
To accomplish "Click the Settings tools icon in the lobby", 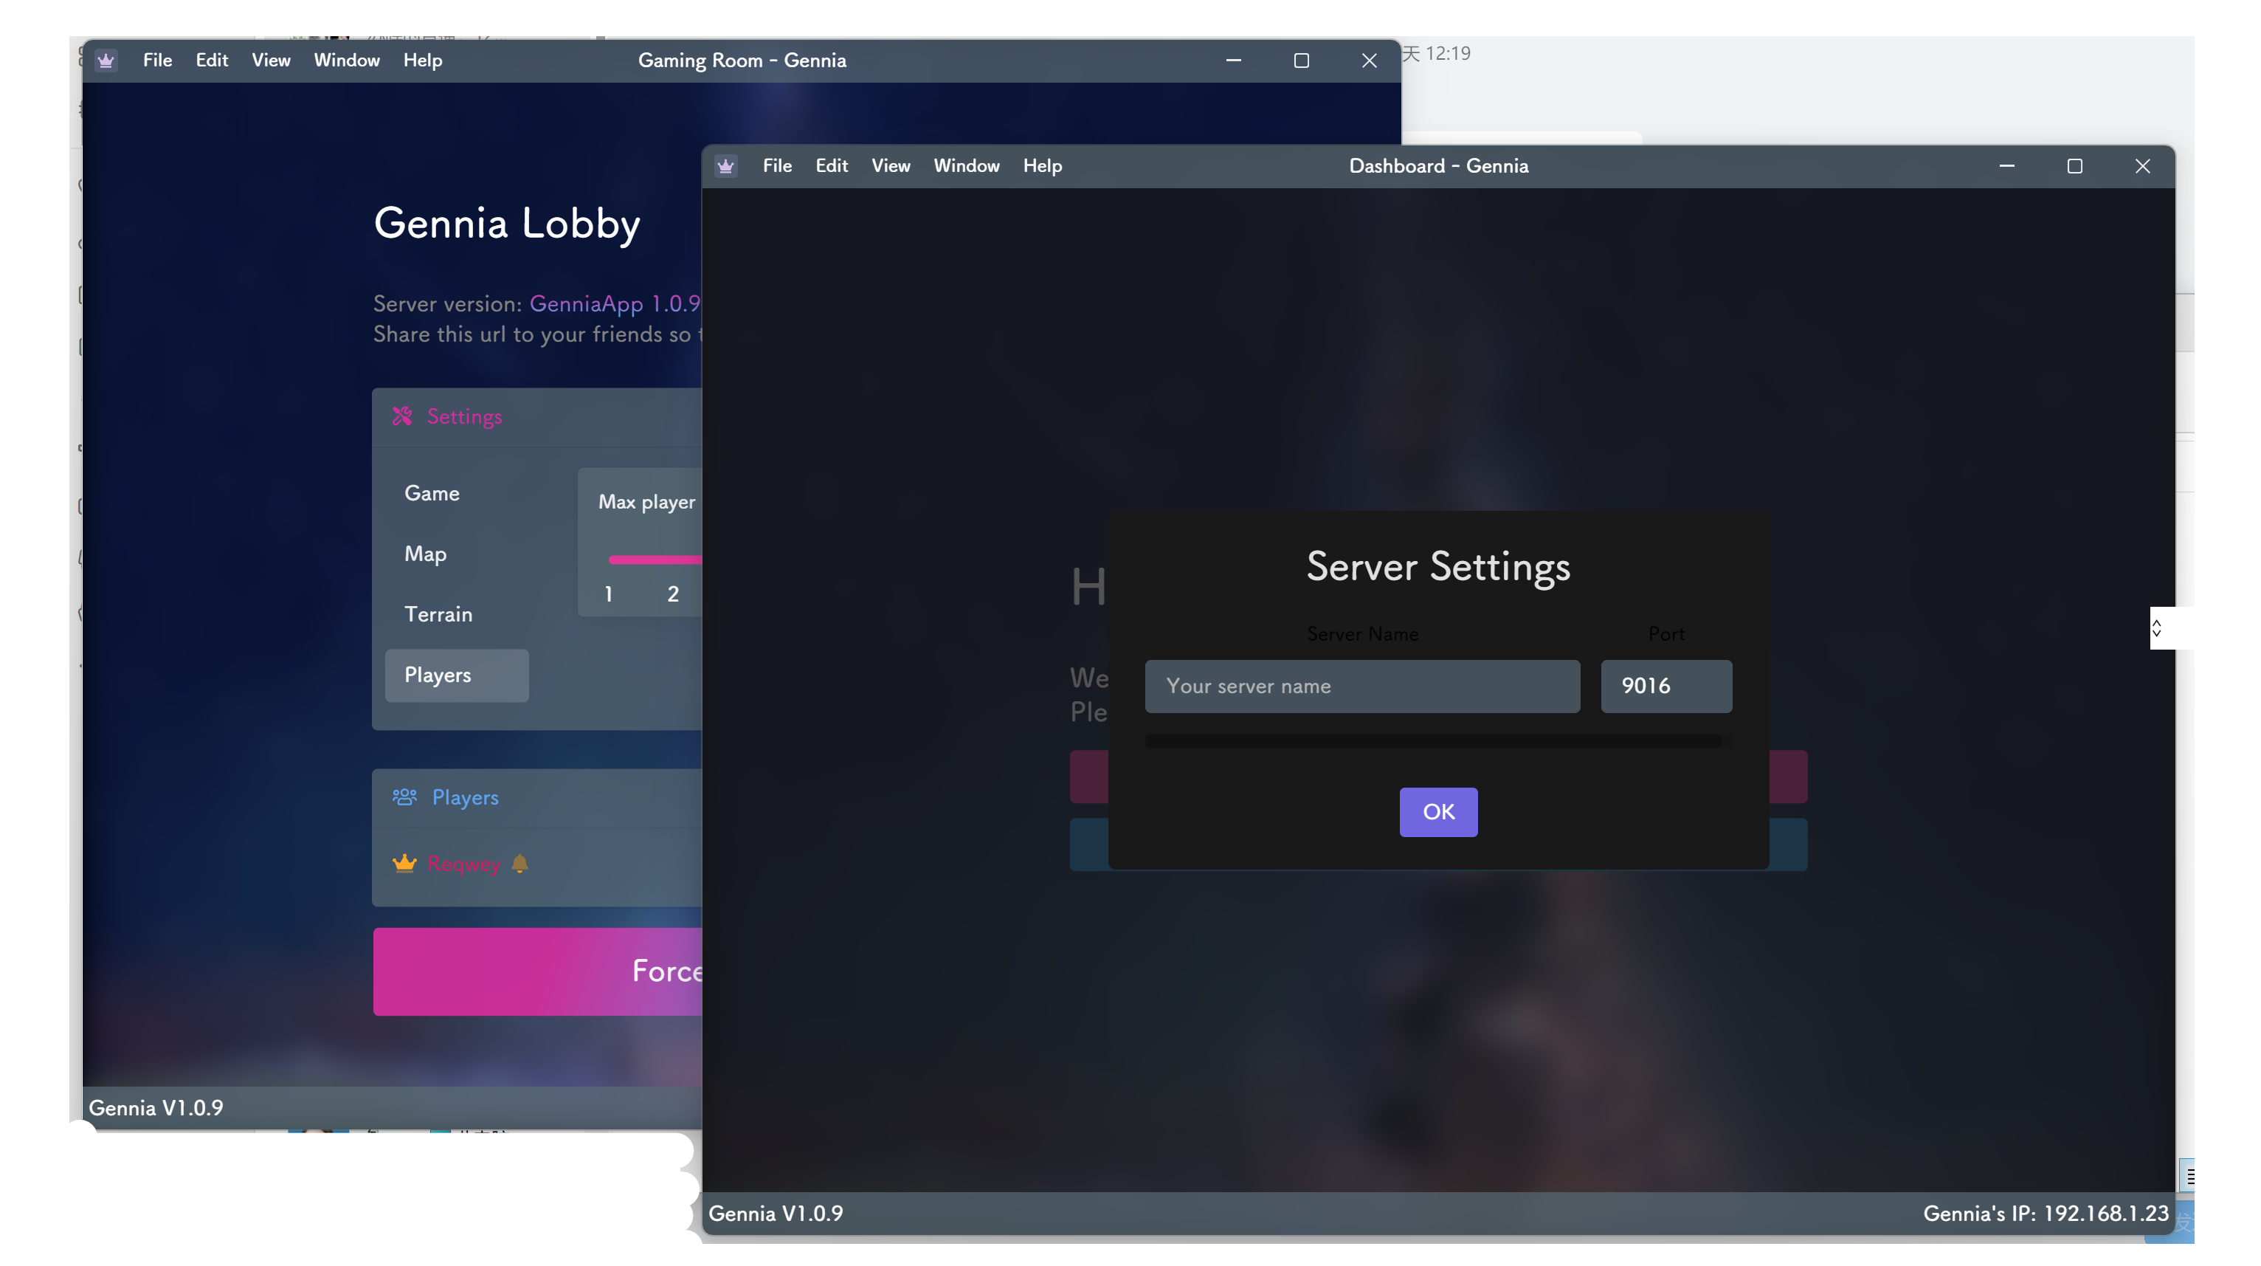I will (402, 416).
